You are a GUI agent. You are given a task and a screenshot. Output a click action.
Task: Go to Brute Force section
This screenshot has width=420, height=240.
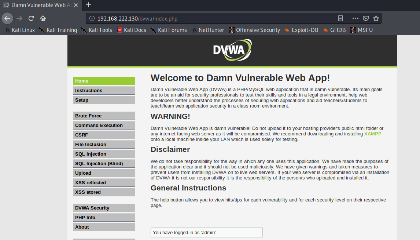(104, 116)
